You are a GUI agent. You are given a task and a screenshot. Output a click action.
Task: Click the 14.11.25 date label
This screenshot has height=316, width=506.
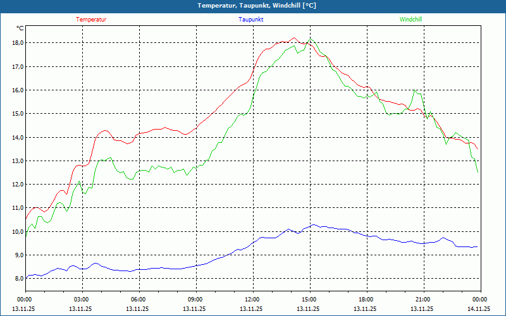pos(479,309)
